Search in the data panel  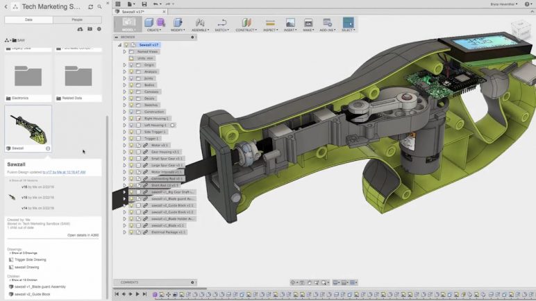(x=99, y=6)
